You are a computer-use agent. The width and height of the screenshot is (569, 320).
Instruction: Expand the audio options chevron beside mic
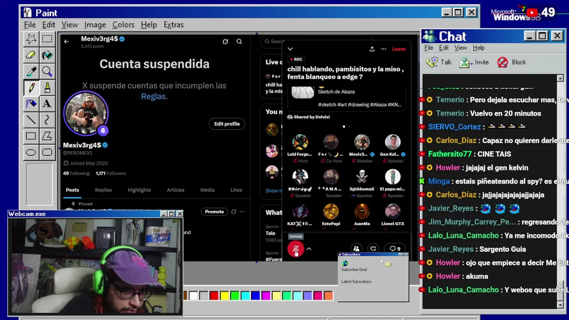(x=309, y=249)
